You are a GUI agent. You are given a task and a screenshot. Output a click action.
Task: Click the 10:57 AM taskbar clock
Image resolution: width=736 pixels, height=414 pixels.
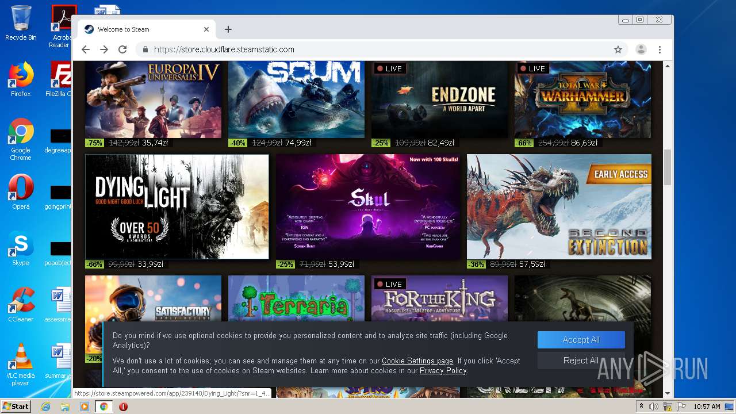(707, 407)
